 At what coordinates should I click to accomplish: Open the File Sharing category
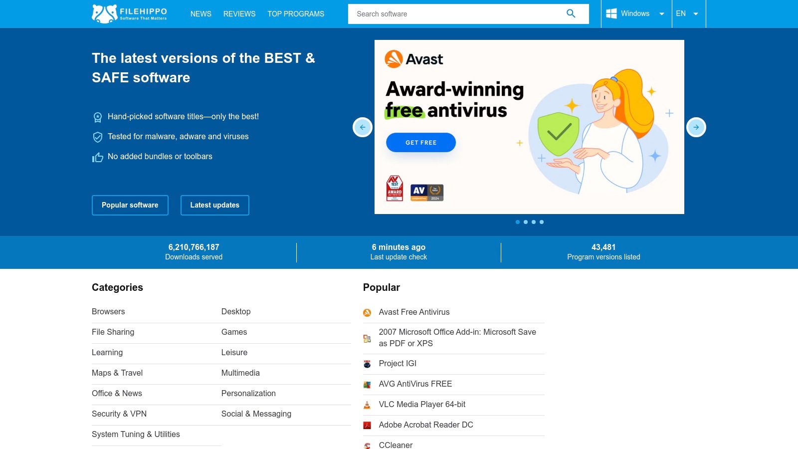(113, 332)
